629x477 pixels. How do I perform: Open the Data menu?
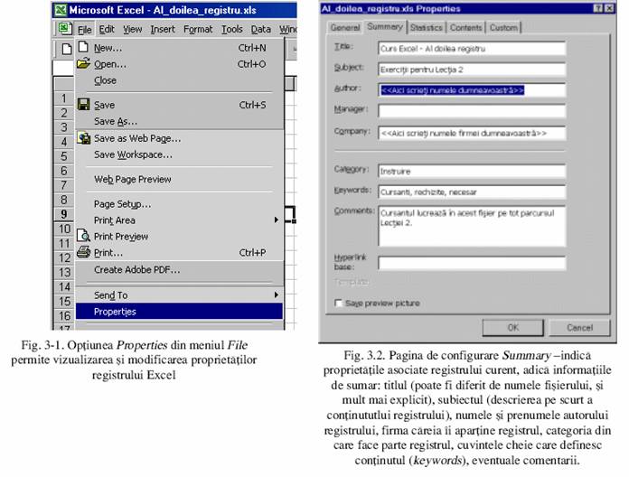point(261,29)
